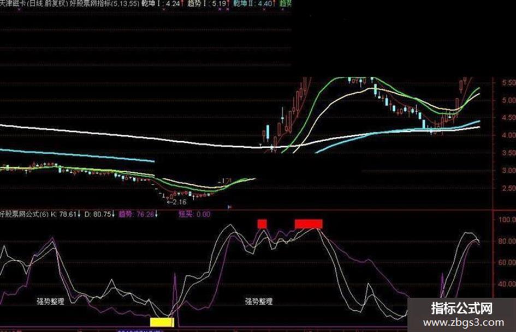Click the yellow oversold marker bar
516x332 pixels.
pos(162,322)
